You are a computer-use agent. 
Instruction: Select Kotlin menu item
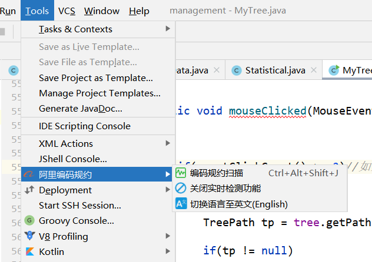pyautogui.click(x=98, y=251)
